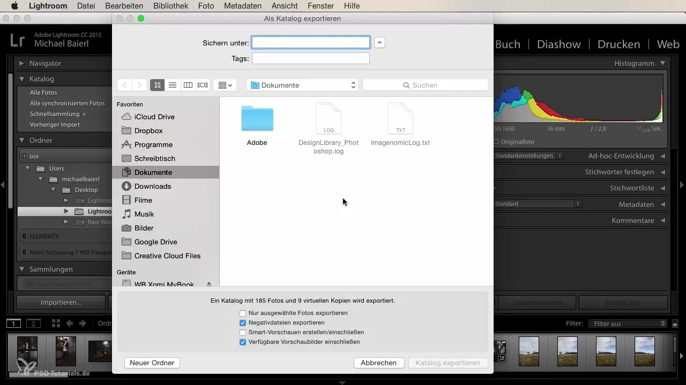Go forward in file browser
The height and width of the screenshot is (385, 686).
point(139,85)
